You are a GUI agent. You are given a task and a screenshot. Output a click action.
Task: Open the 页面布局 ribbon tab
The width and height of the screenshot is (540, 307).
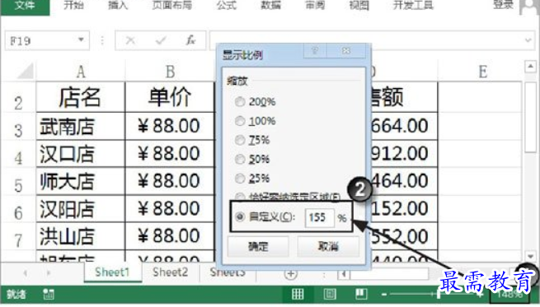[x=172, y=5]
